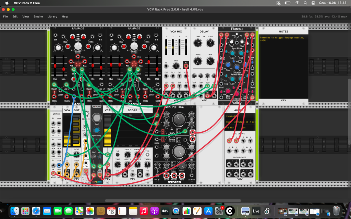This screenshot has width=351, height=219.
Task: Click the Delay FDBK CV input jack
Action: tap(201, 86)
